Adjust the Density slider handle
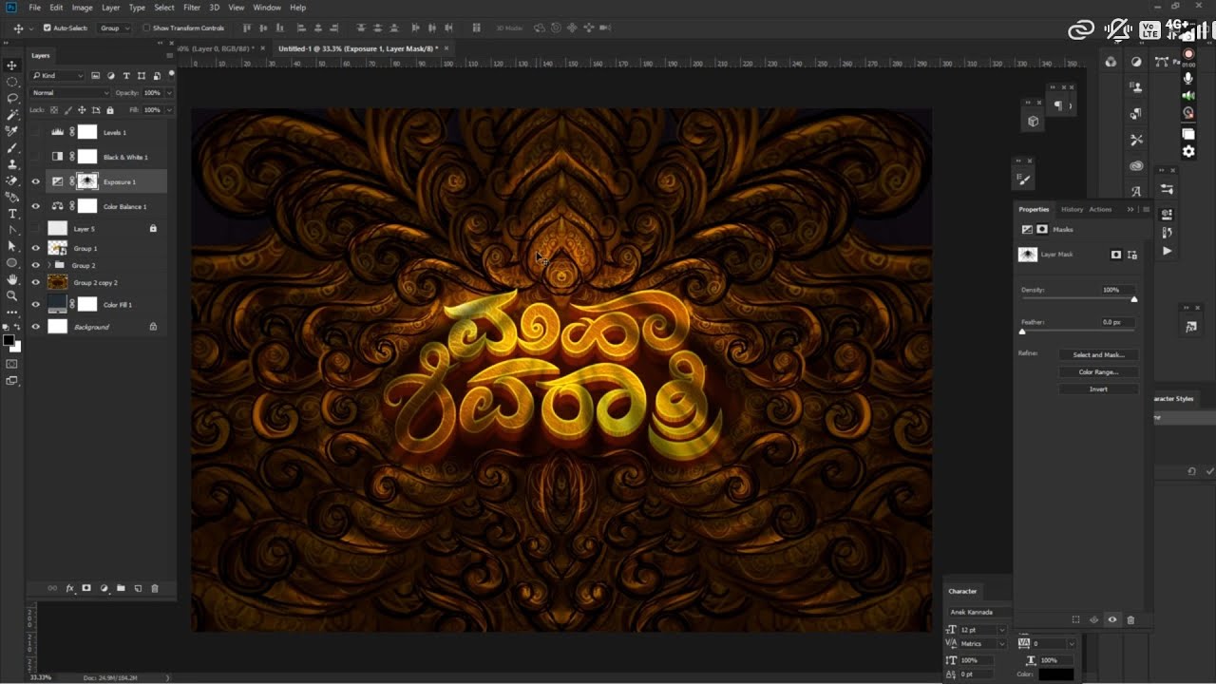This screenshot has width=1216, height=684. point(1133,299)
